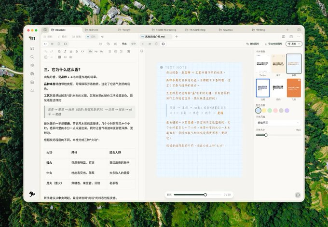The height and width of the screenshot is (227, 328).
Task: Expand the +5 hidden file tabs
Action: pos(102,37)
